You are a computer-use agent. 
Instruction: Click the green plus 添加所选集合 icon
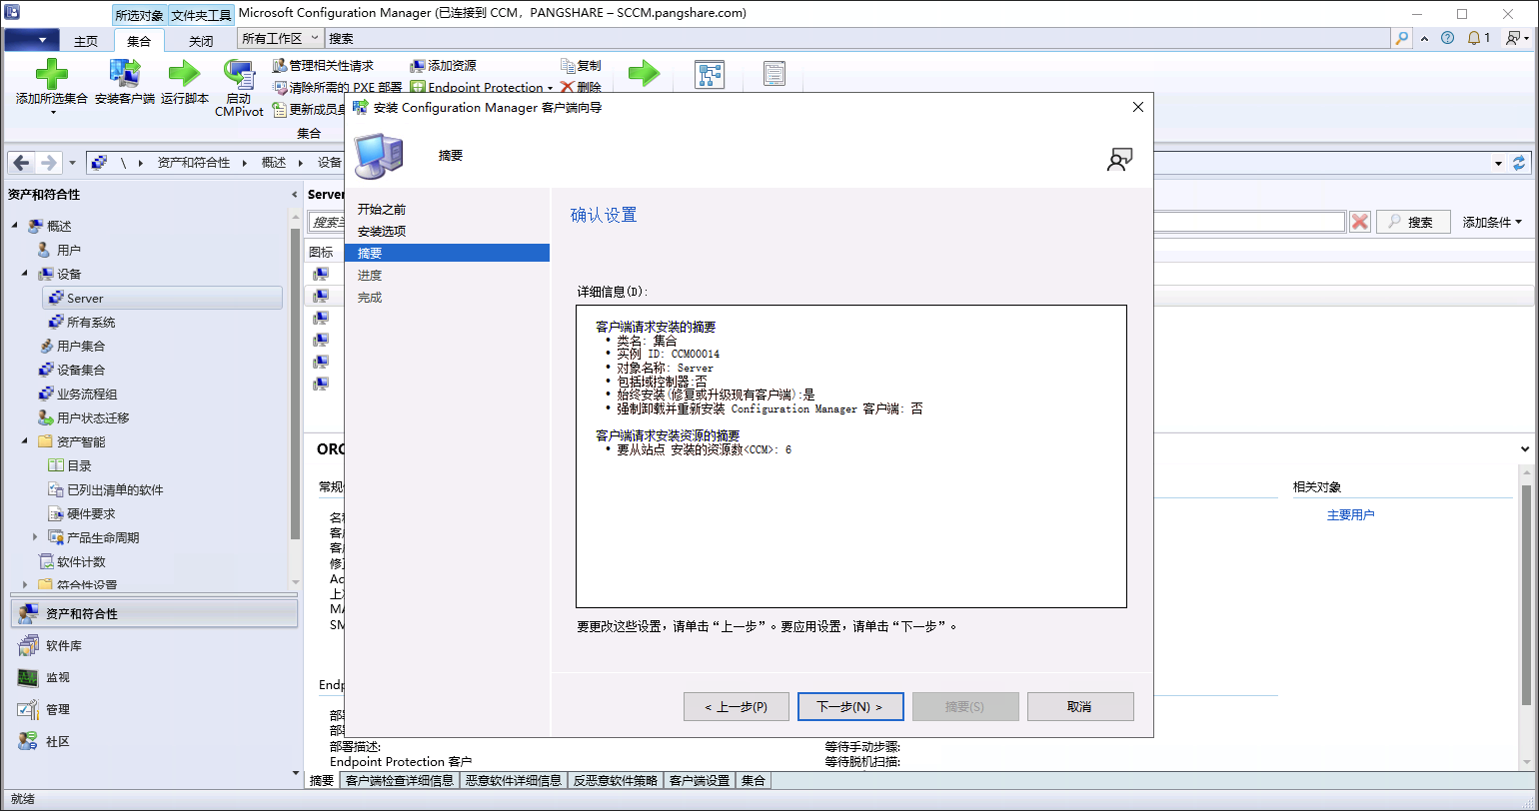[x=51, y=74]
